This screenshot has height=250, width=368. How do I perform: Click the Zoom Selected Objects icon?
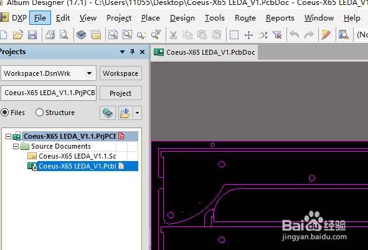141,35
